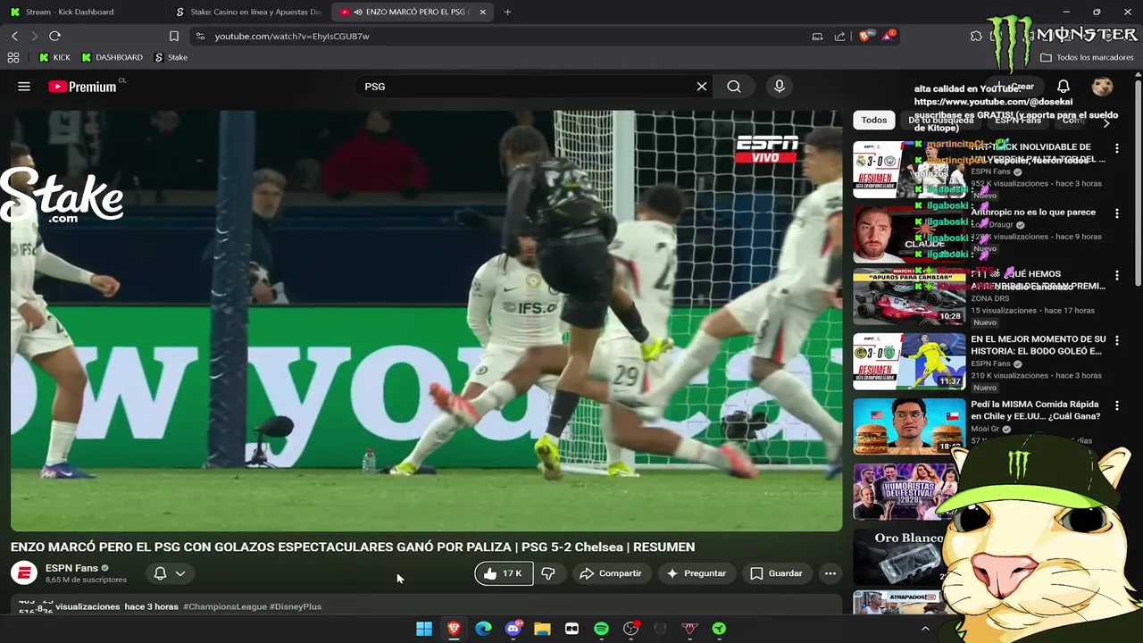The image size is (1143, 643).
Task: Open 'Pedí la MISMA Comida Rápida' title
Action: tap(1035, 410)
